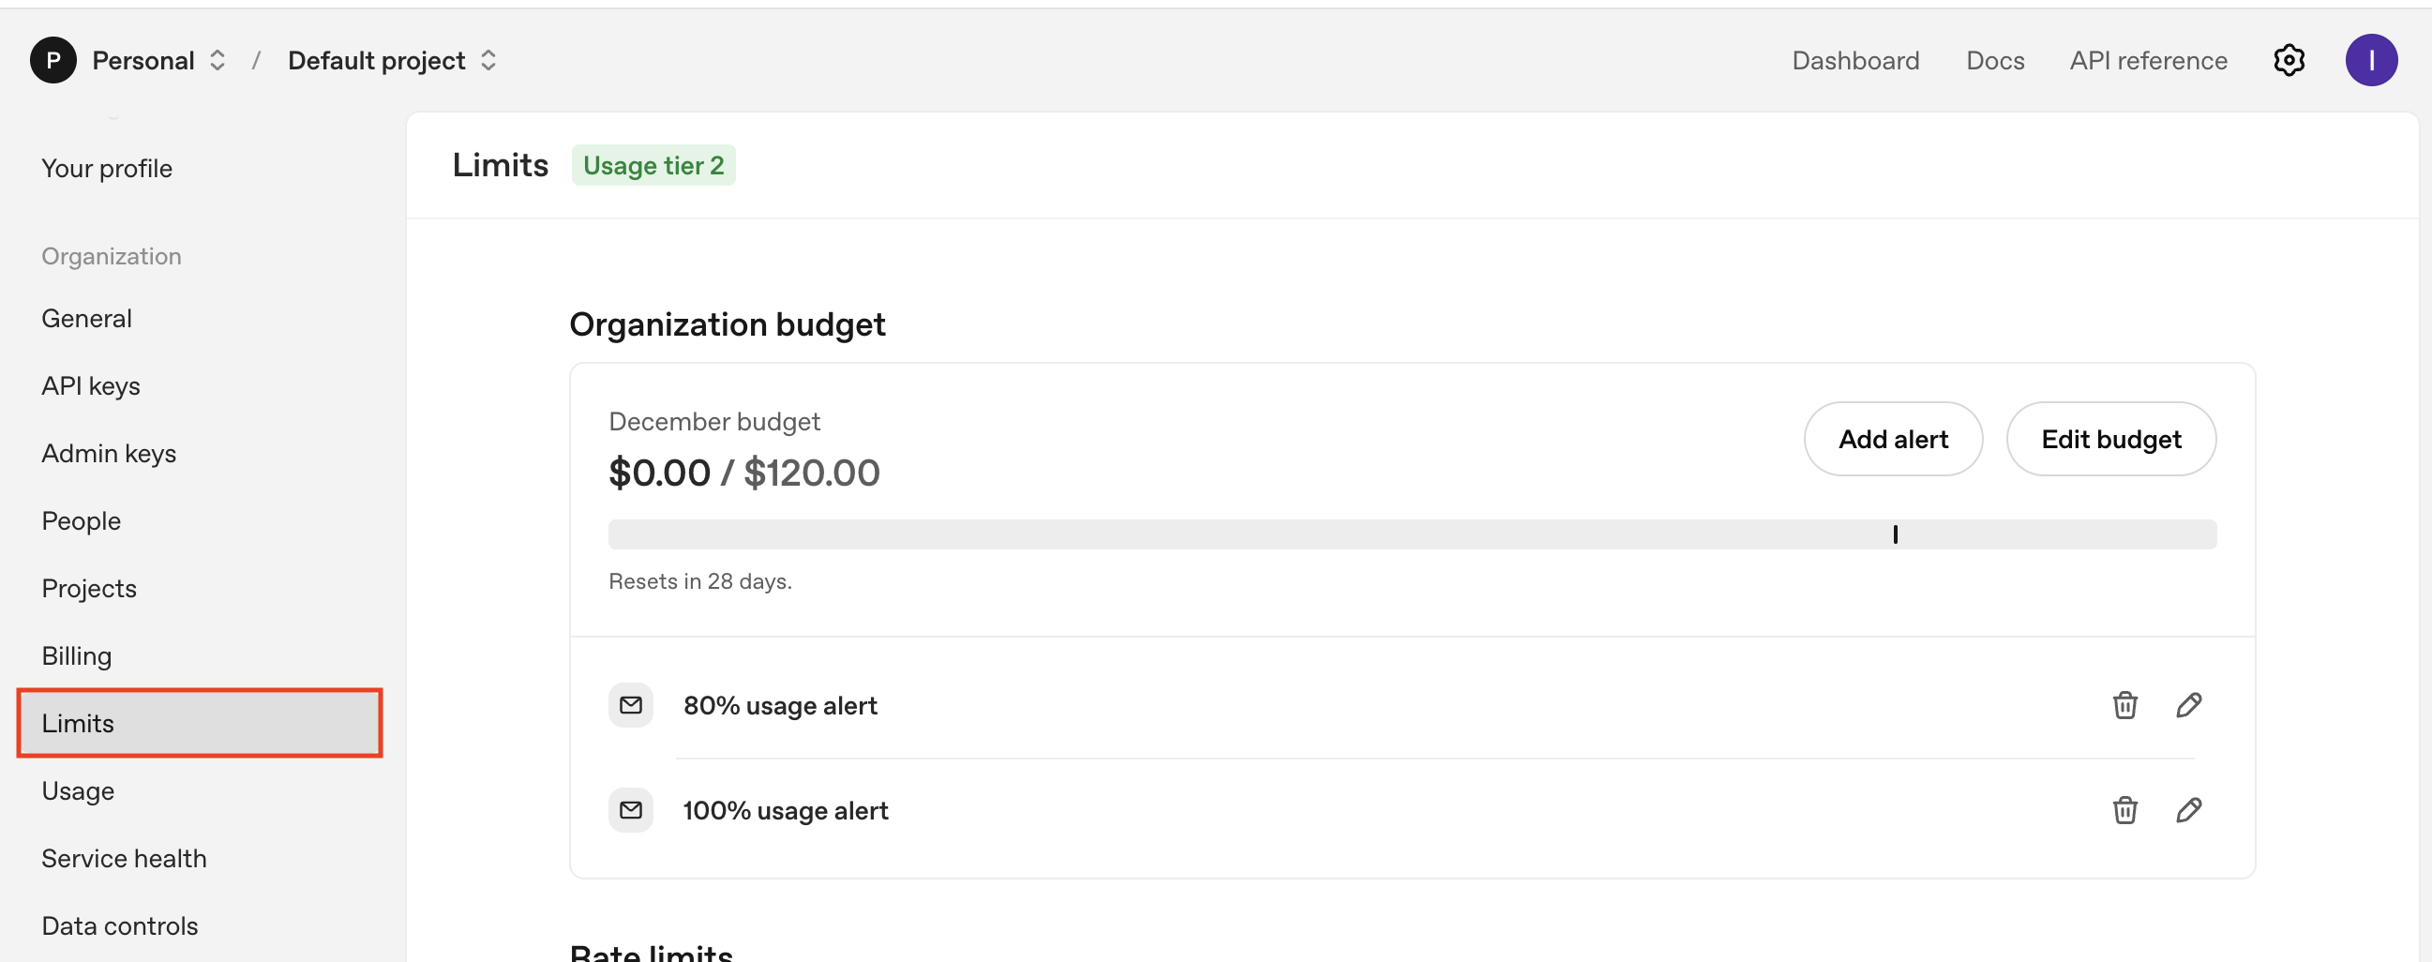The width and height of the screenshot is (2432, 962).
Task: Delete the 100% usage alert
Action: (x=2124, y=810)
